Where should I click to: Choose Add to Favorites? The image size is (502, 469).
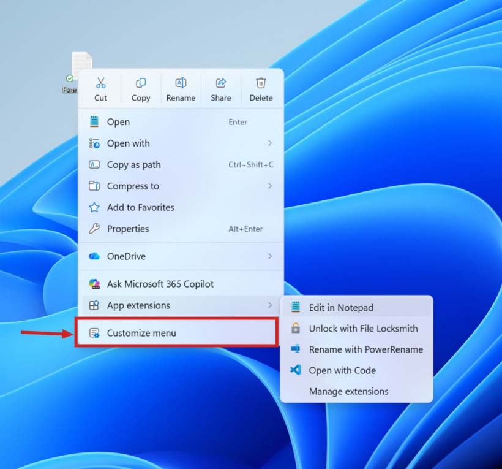pyautogui.click(x=181, y=207)
